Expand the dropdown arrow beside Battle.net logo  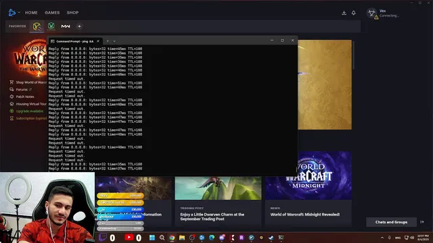coord(19,12)
